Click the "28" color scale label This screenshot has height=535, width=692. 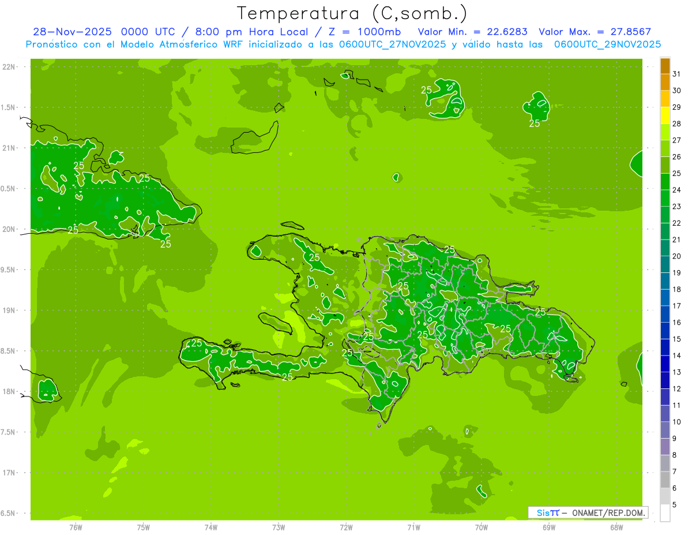[677, 124]
